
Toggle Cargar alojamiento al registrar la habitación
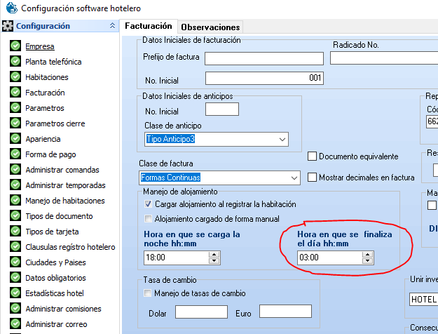(x=148, y=204)
